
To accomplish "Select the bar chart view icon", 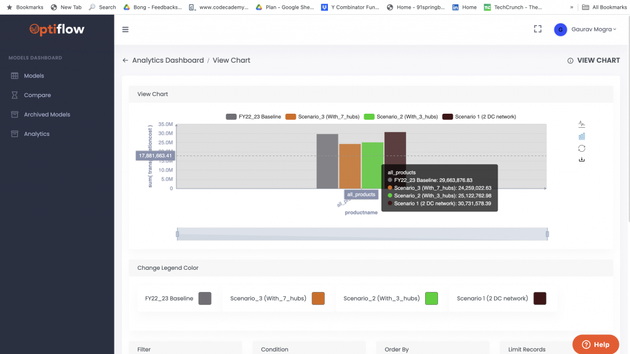I will (582, 136).
